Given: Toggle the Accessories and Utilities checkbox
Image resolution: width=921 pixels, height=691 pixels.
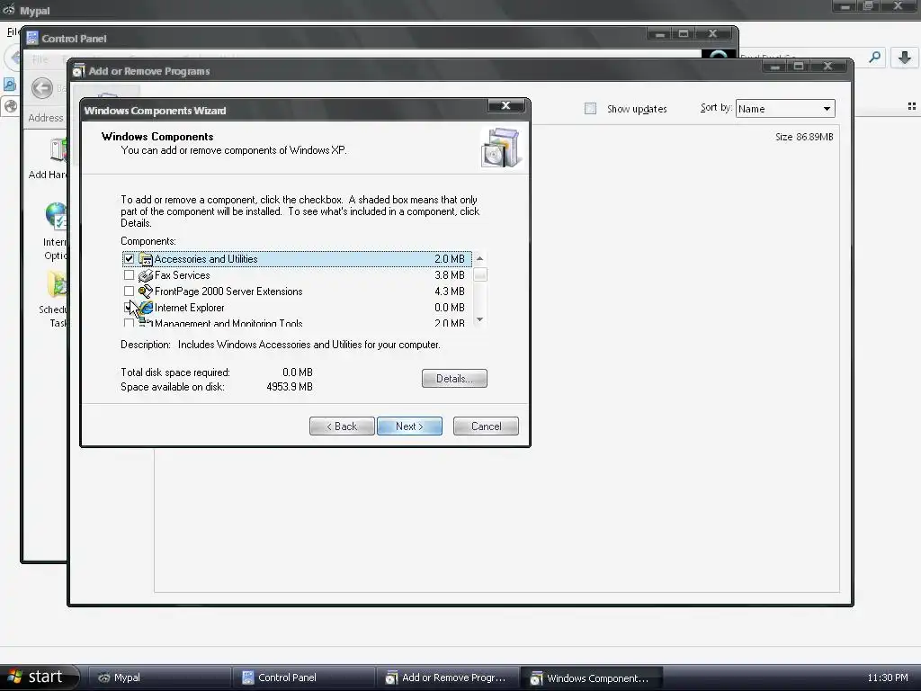Looking at the screenshot, I should tap(129, 258).
